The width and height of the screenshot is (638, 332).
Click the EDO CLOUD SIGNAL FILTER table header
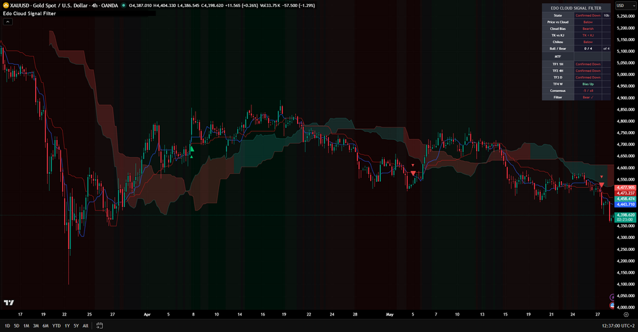[x=576, y=8]
